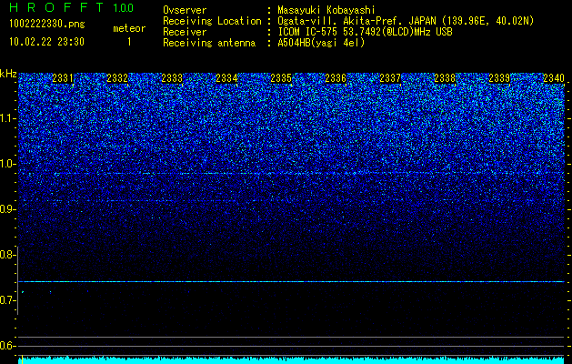Click the Receiving antenna label
Image resolution: width=572 pixels, height=364 pixels.
coord(209,43)
